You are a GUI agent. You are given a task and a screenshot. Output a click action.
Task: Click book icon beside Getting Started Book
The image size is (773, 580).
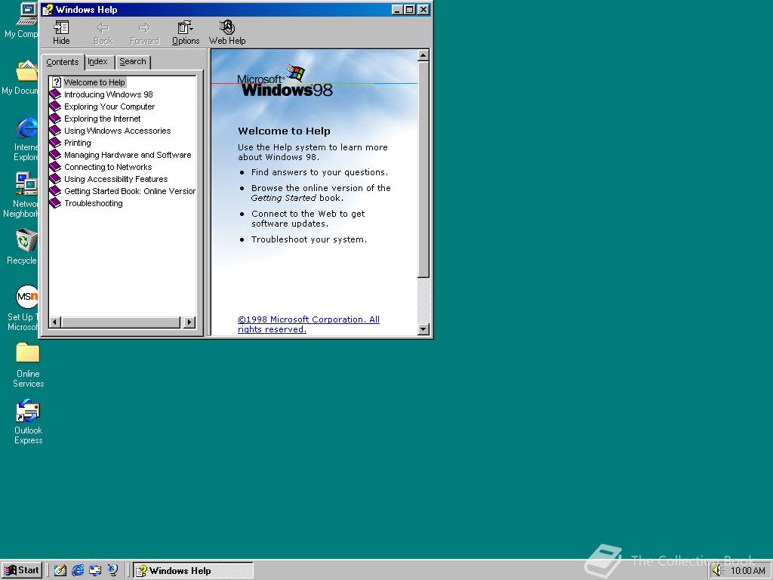pos(55,191)
